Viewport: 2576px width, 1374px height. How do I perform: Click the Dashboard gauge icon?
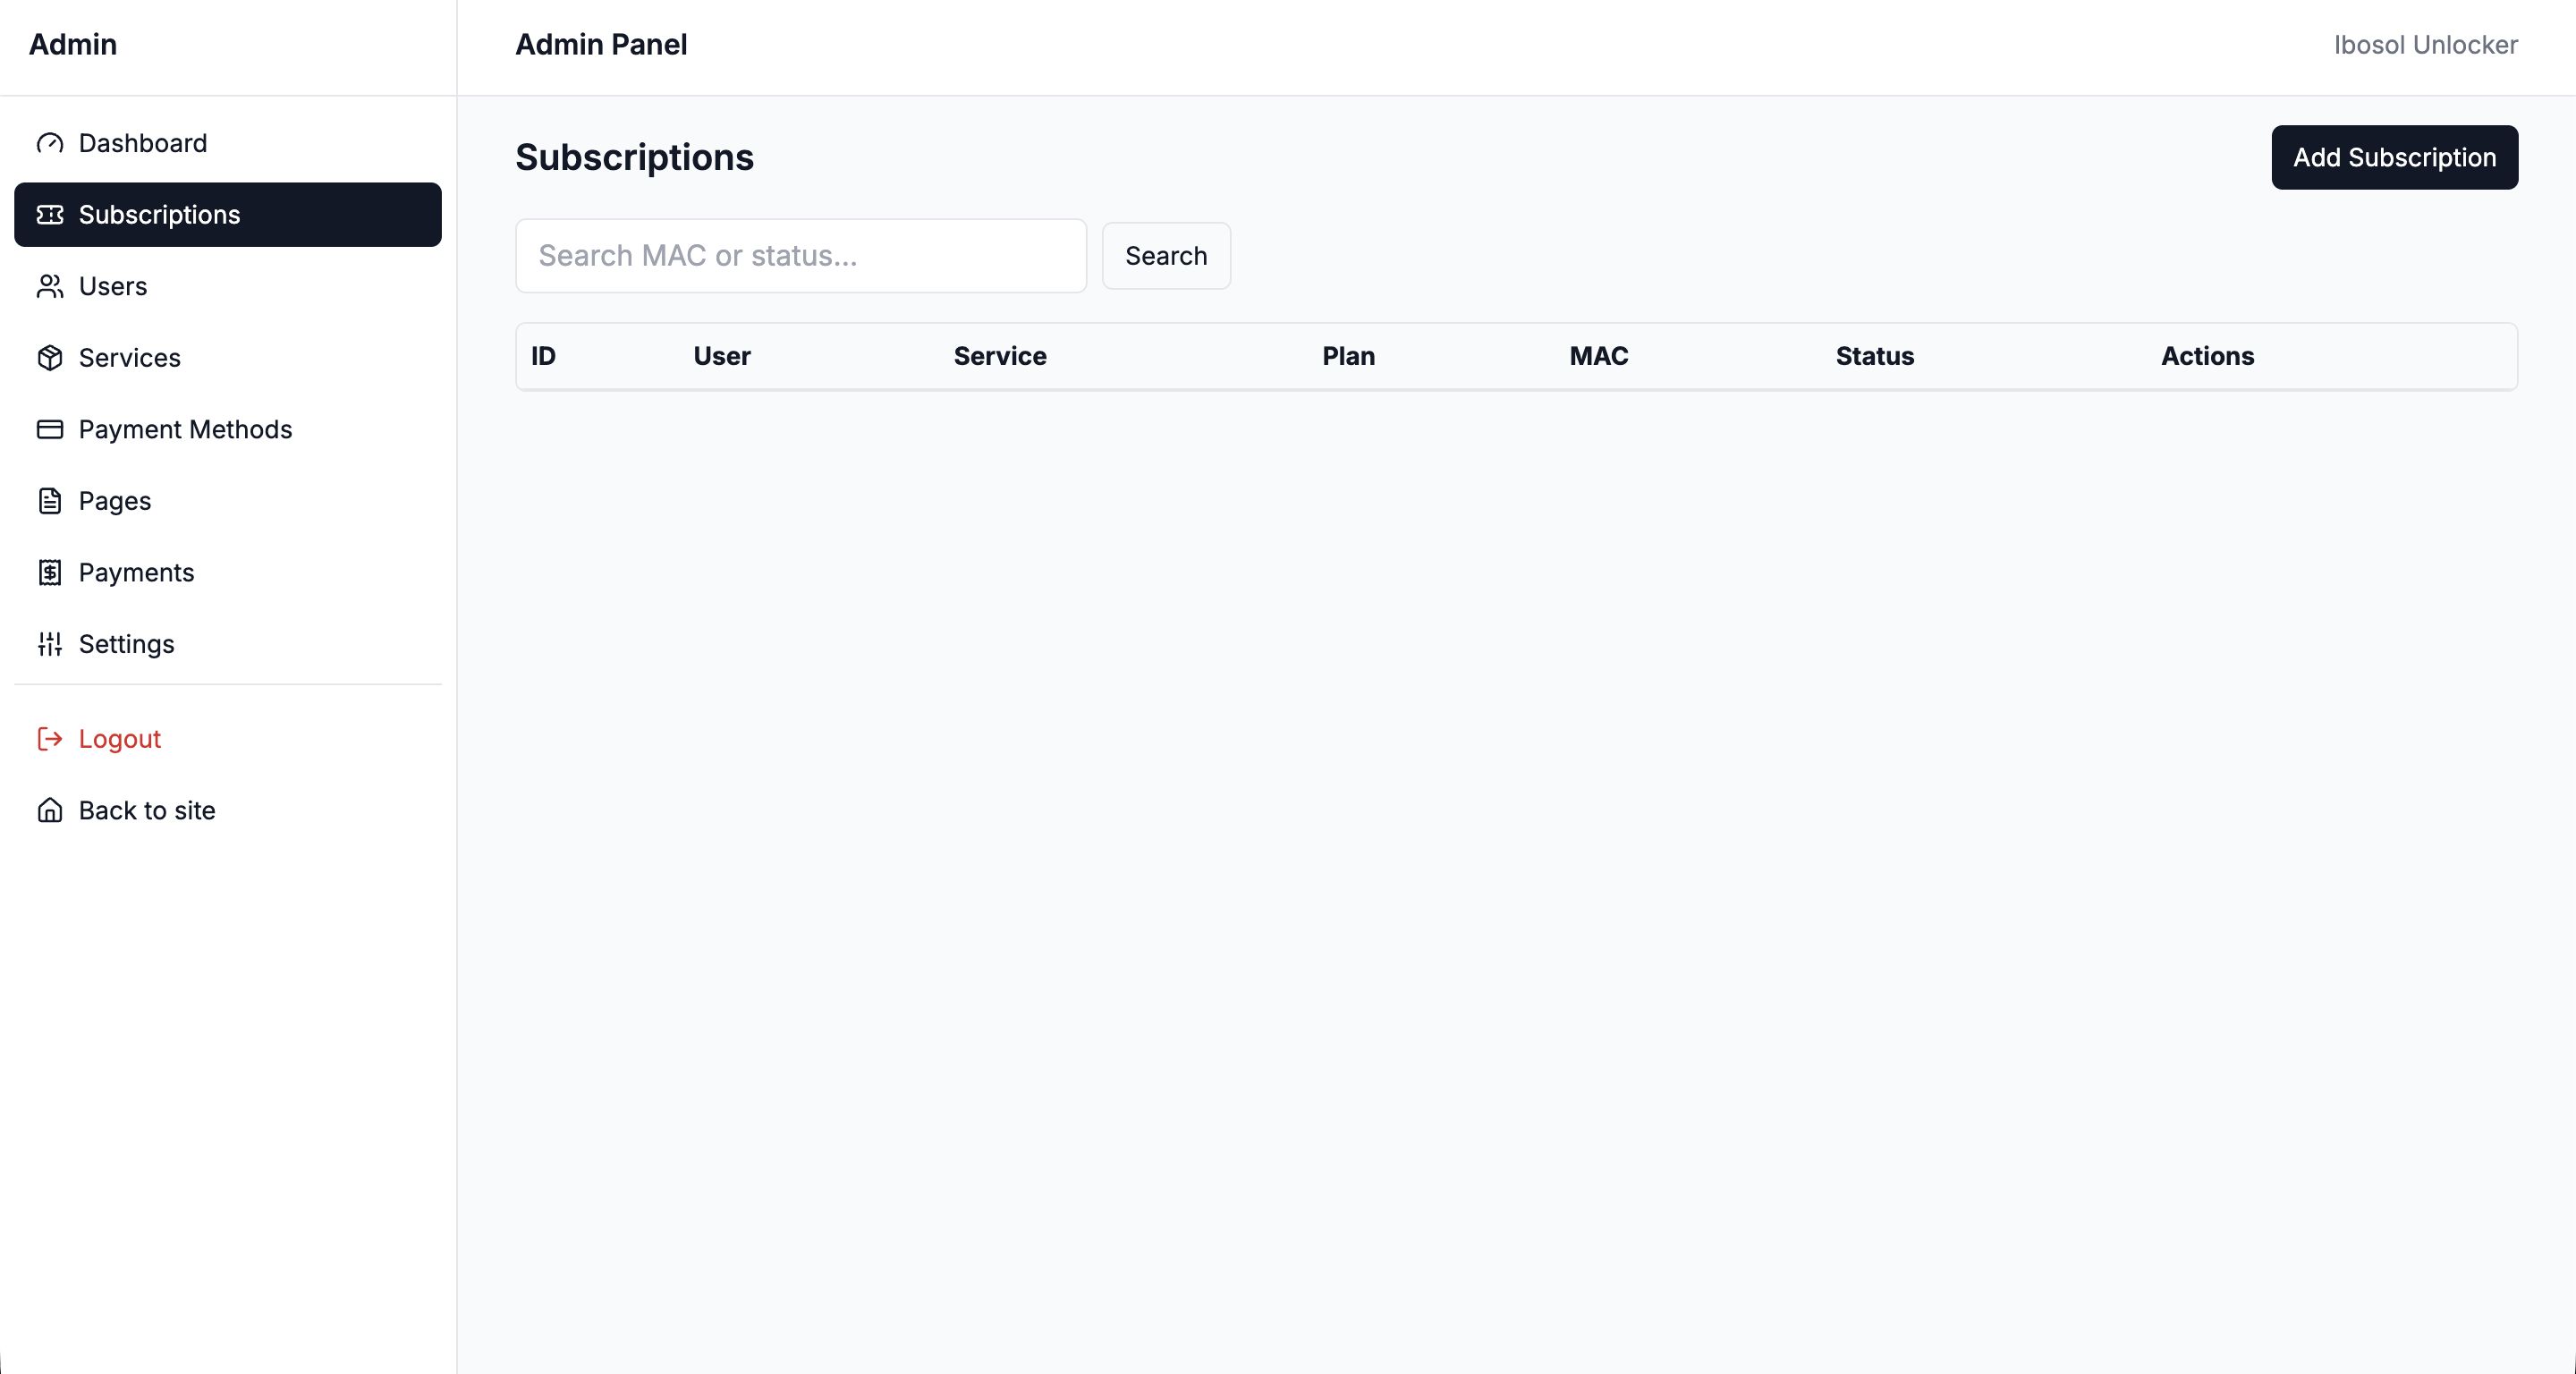[50, 144]
